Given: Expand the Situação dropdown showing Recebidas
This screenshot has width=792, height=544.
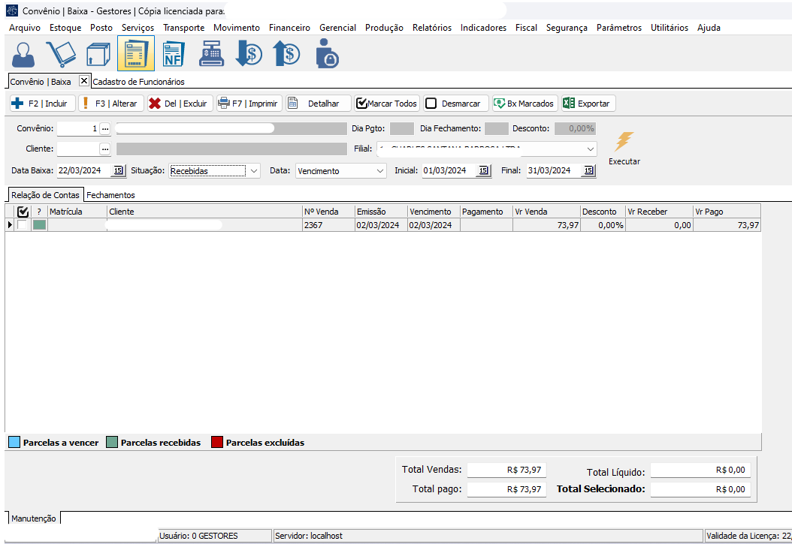Looking at the screenshot, I should pos(253,171).
